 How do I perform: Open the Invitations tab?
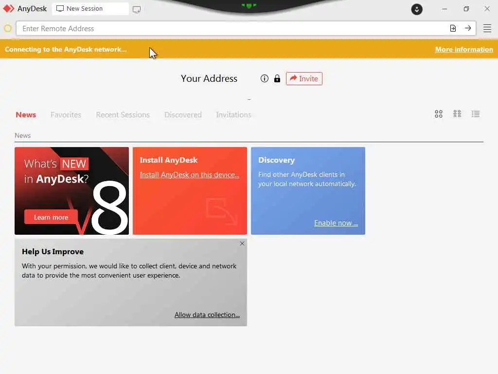(x=233, y=114)
